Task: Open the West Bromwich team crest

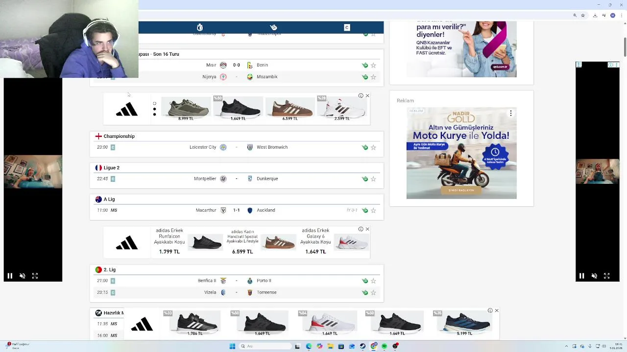Action: (x=250, y=147)
